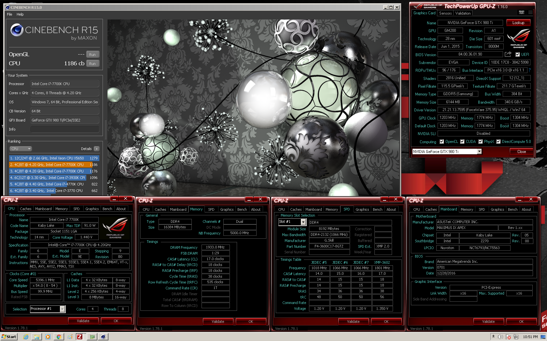Open Windows Explorer folder icon on taskbar
The width and height of the screenshot is (547, 341).
pyautogui.click(x=37, y=337)
